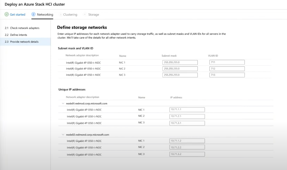
Task: Select step 2.1 Check network adapters
Action: pos(22,28)
